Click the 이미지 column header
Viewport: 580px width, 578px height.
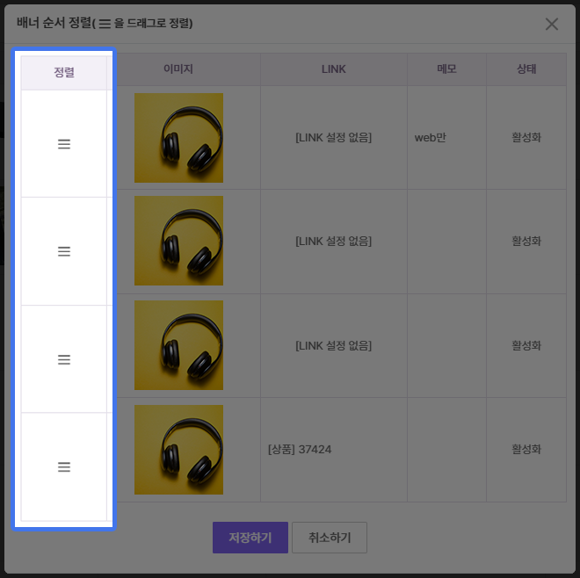point(178,69)
